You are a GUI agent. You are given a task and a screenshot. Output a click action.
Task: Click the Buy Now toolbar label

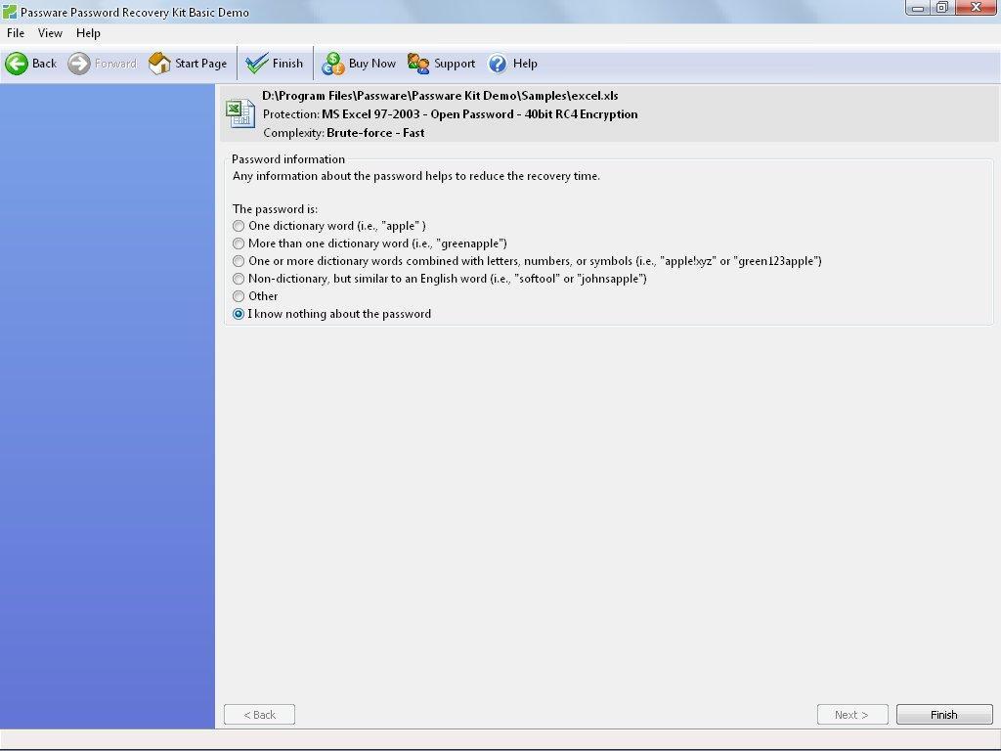[372, 64]
